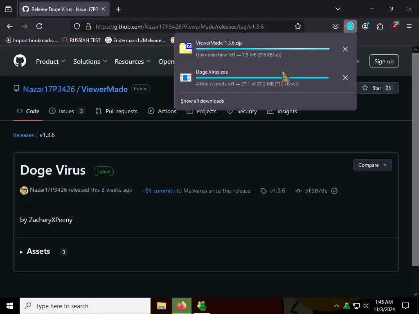Viewport: 419px width, 314px height.
Task: Cancel the ViewerMade-1.3.6.zip download
Action: tap(345, 49)
